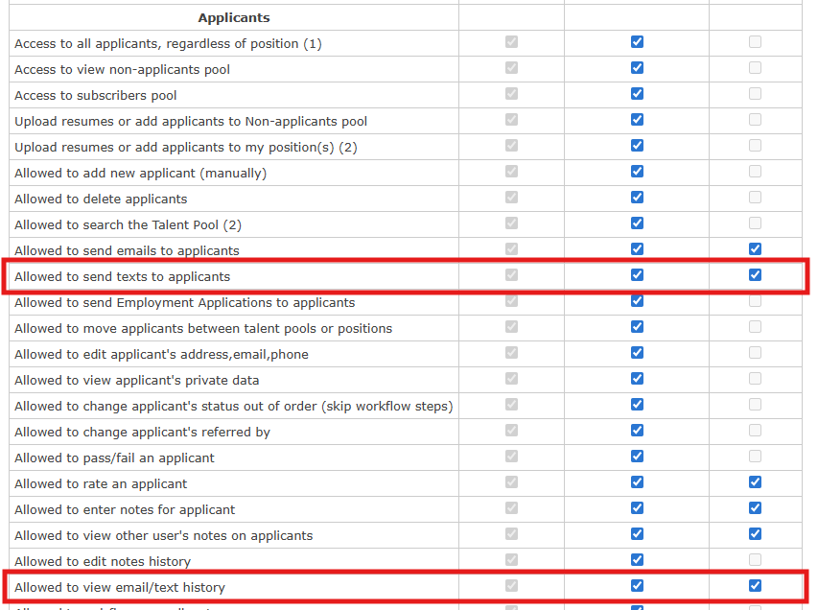Click label 'Allowed to view email/text history'
Viewport: 818px width, 610px height.
pyautogui.click(x=120, y=588)
